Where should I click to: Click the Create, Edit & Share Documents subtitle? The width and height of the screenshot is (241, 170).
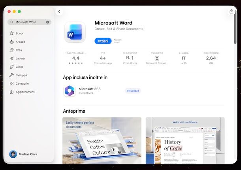[x=119, y=29]
